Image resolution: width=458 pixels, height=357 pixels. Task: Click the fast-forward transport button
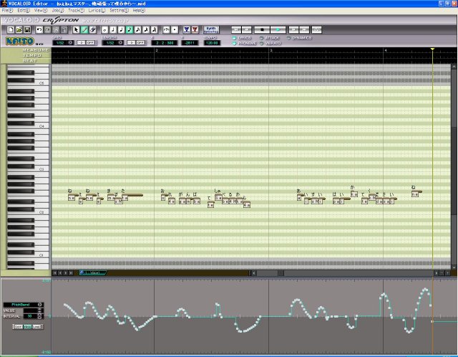293,30
